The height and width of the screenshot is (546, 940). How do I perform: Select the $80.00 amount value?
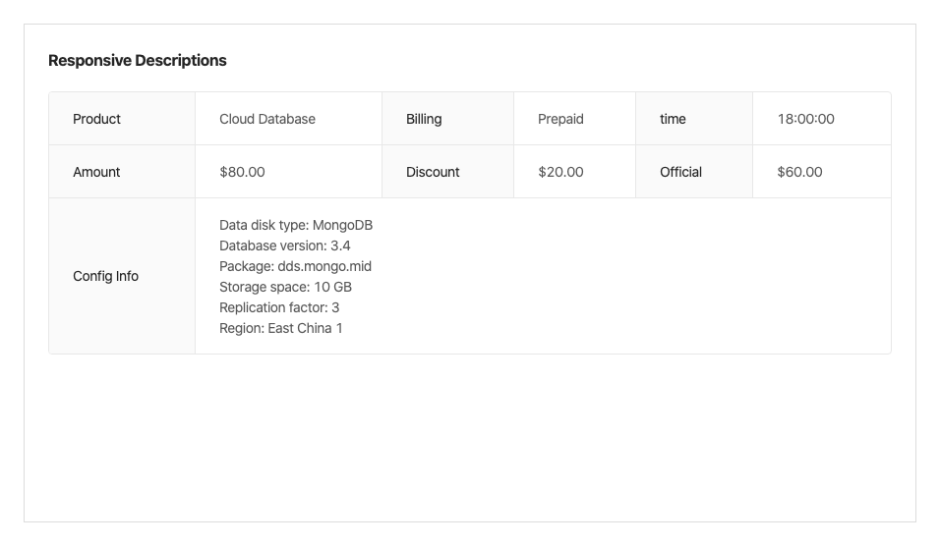click(242, 172)
